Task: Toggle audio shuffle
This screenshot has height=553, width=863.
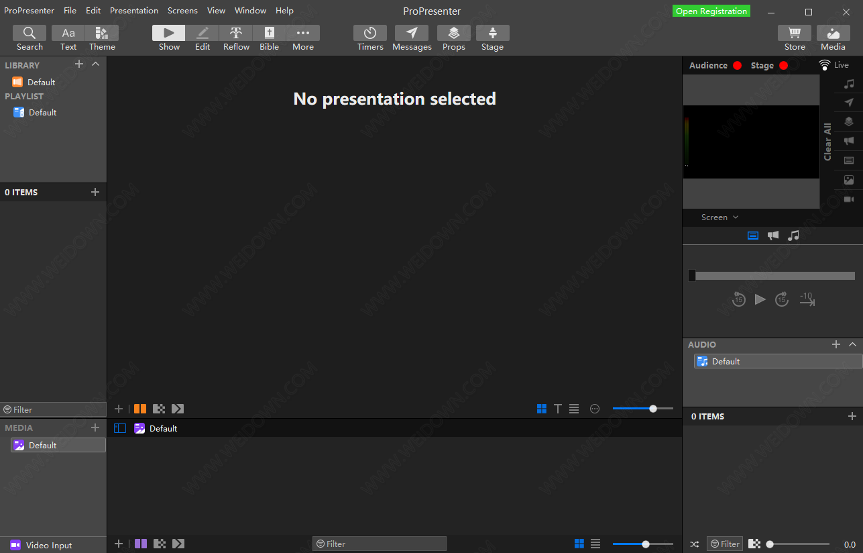Action: tap(695, 544)
